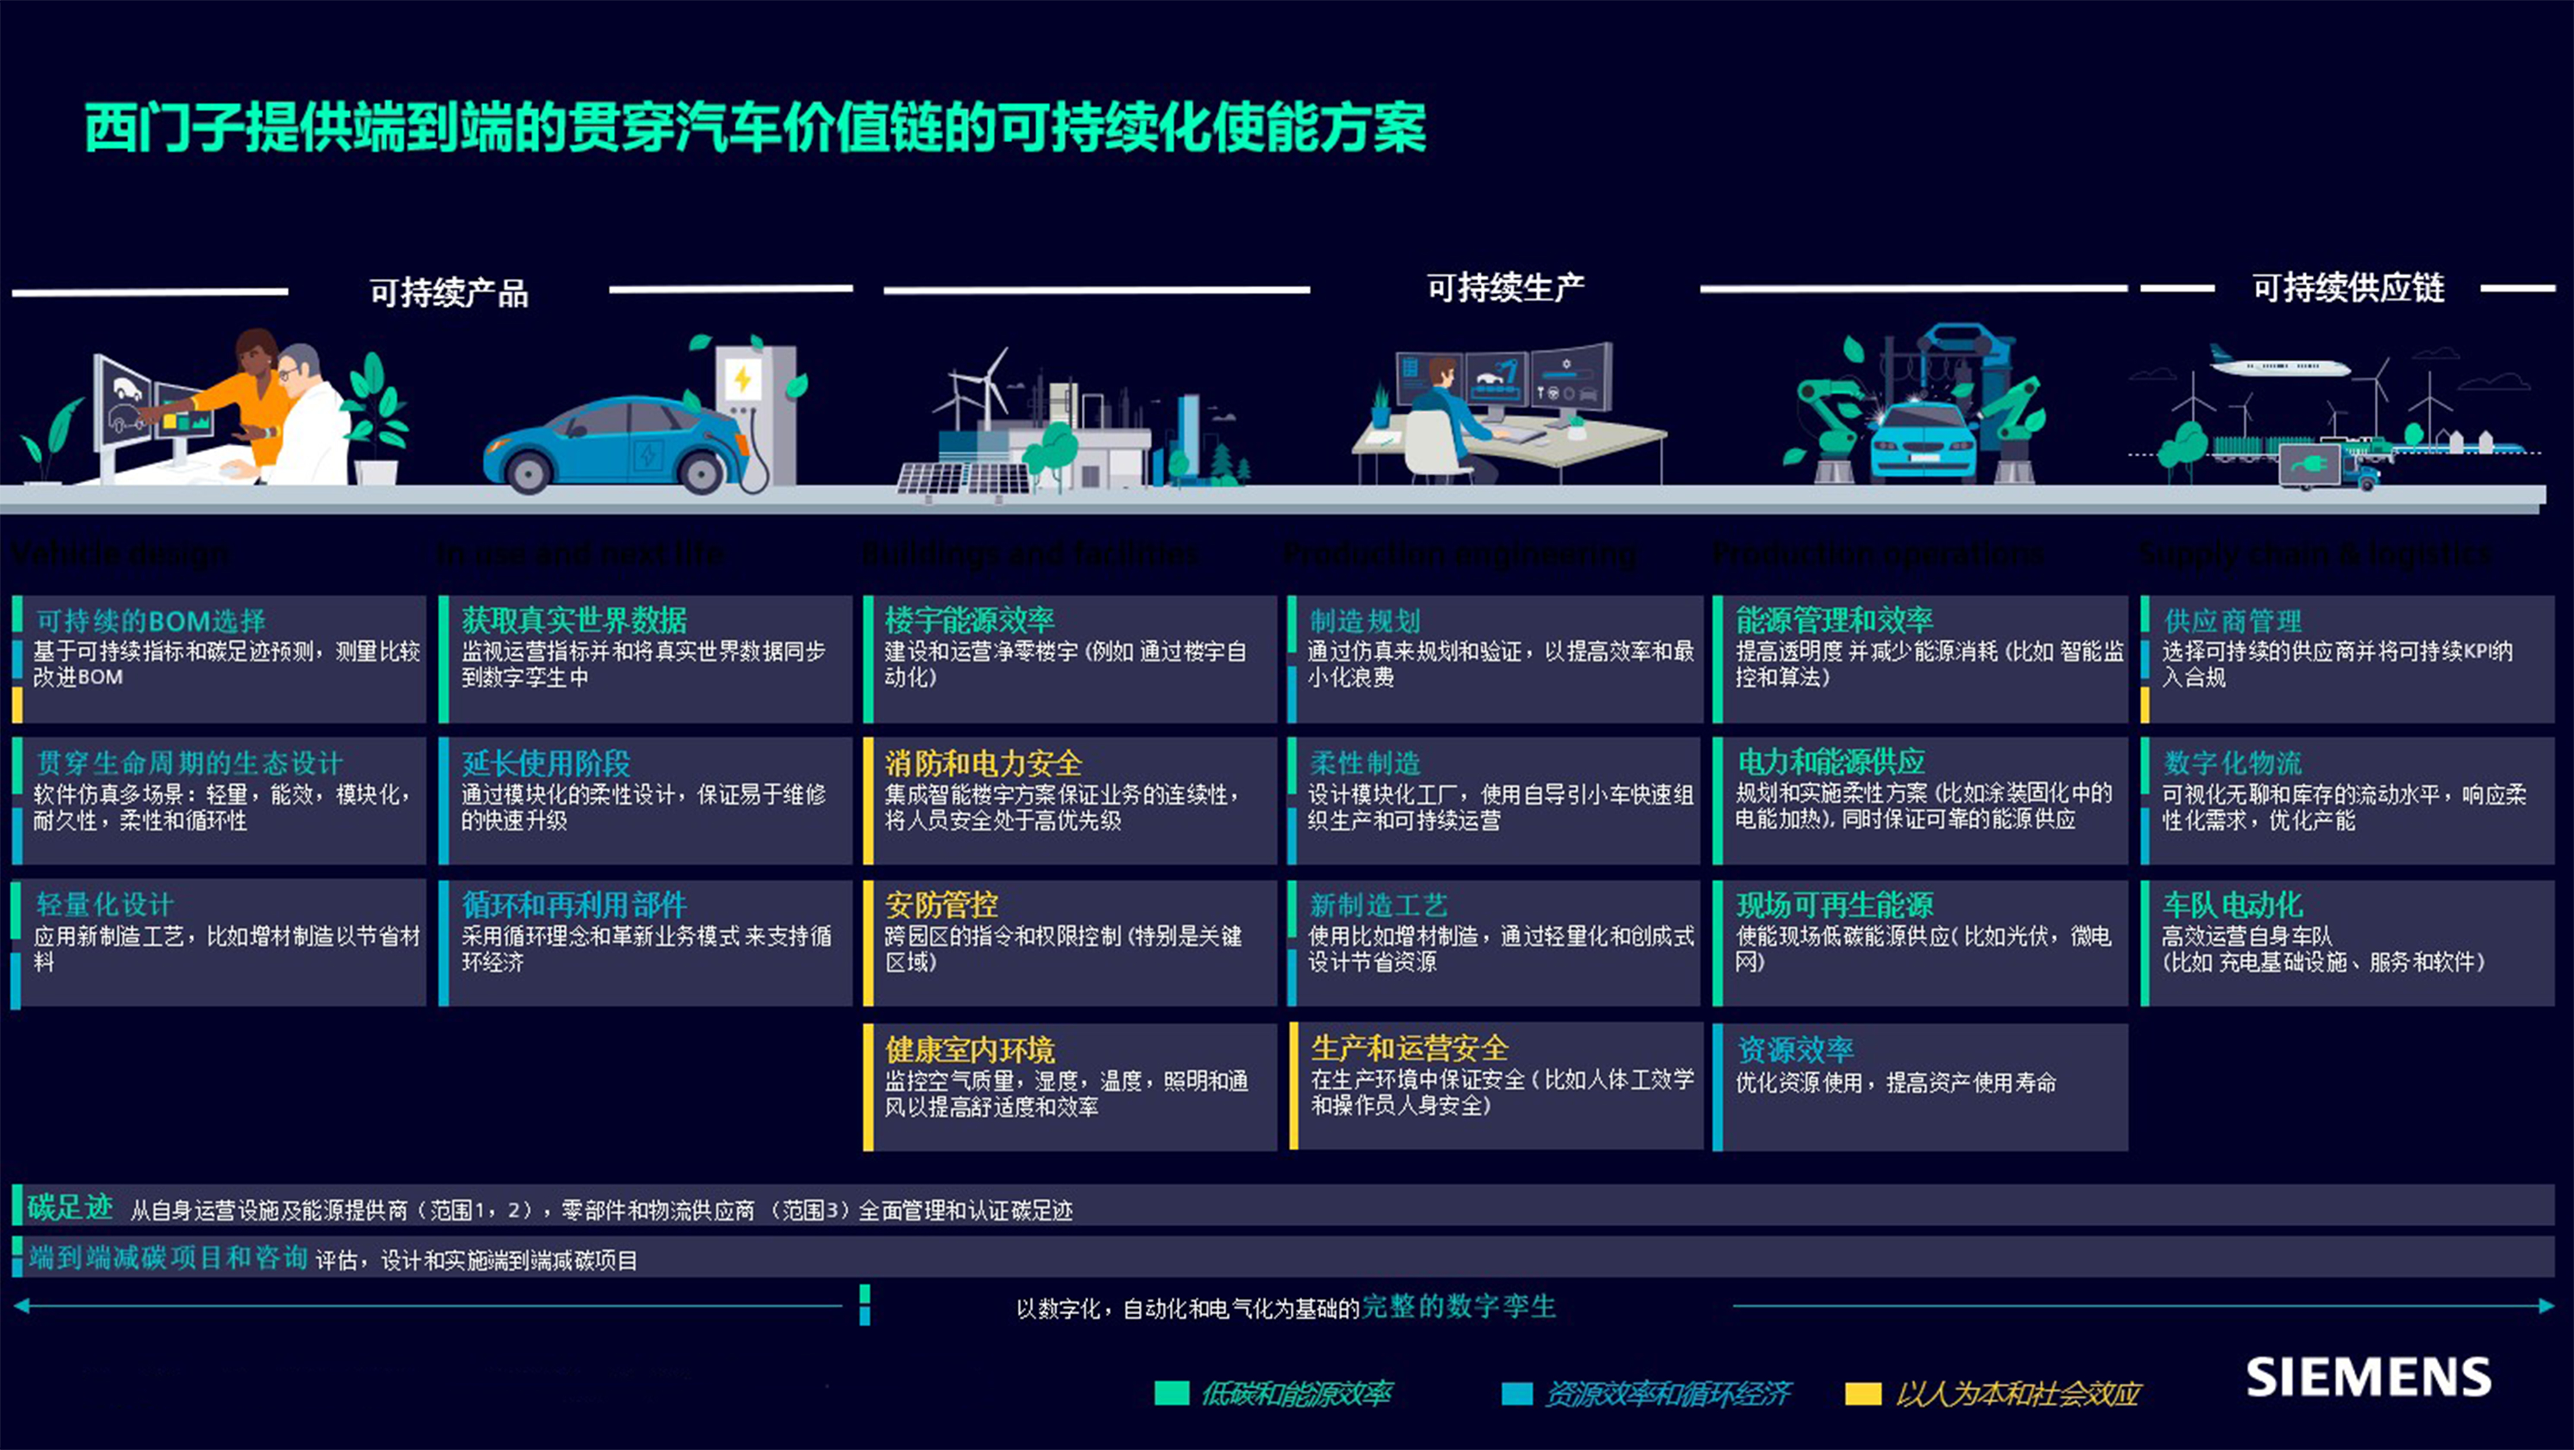
Task: Click the 能源管理和效率 card
Action: pyautogui.click(x=1920, y=659)
